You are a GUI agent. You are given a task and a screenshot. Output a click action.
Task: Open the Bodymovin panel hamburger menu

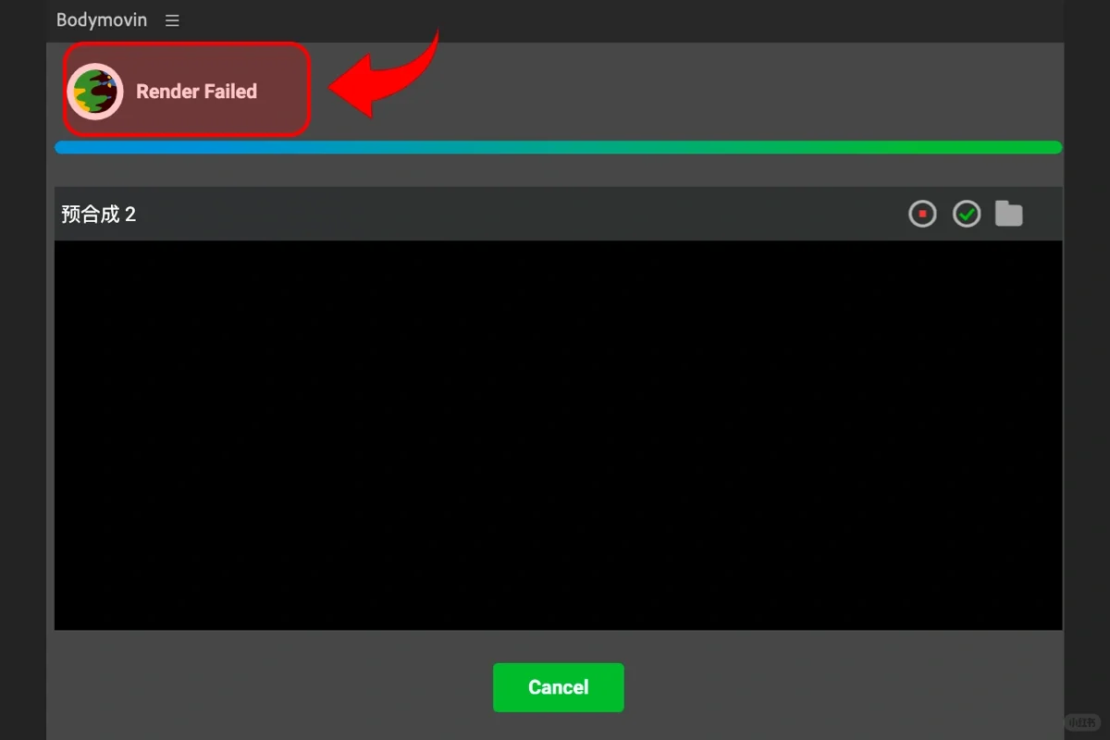(x=172, y=20)
